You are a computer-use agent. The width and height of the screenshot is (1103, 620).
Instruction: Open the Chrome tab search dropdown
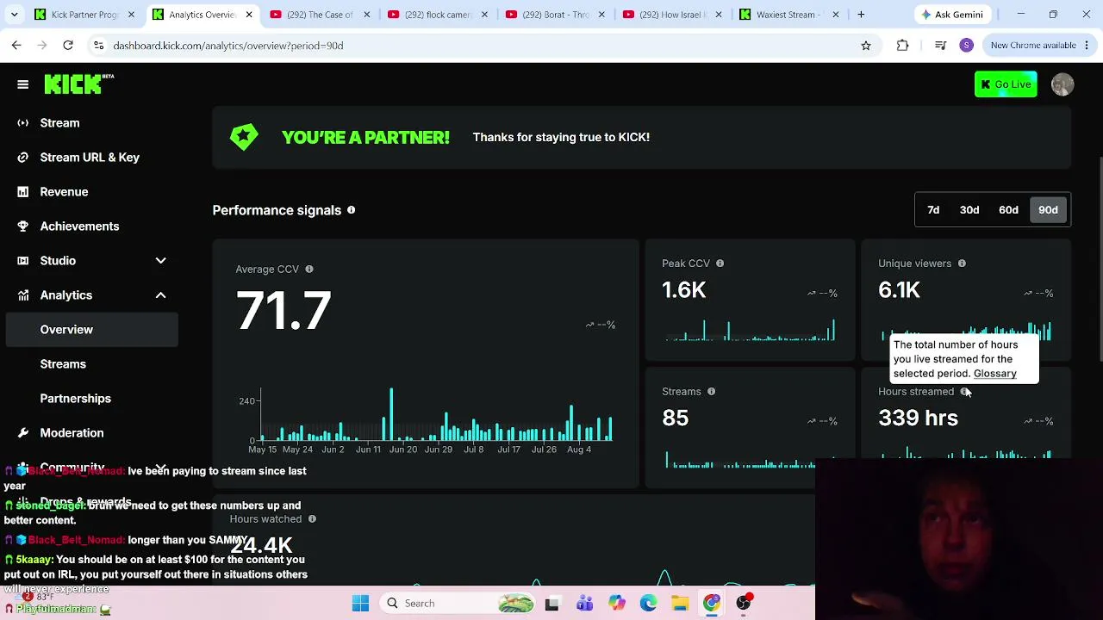click(16, 15)
